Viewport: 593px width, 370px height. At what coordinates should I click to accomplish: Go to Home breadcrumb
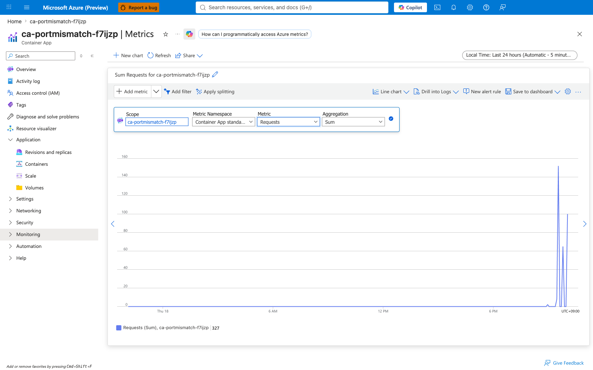[14, 21]
